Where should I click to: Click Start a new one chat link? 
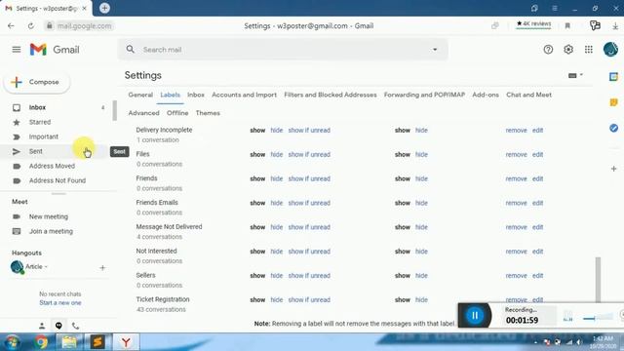pos(60,303)
